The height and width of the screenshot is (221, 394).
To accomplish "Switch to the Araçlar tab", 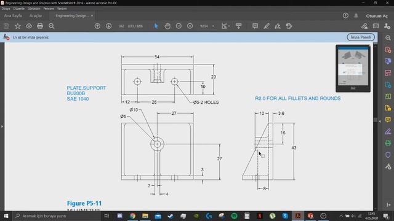I will point(36,15).
